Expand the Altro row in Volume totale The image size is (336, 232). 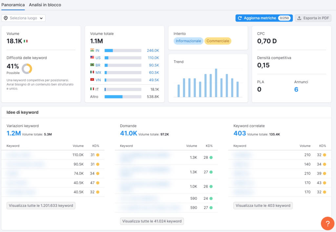(x=94, y=97)
